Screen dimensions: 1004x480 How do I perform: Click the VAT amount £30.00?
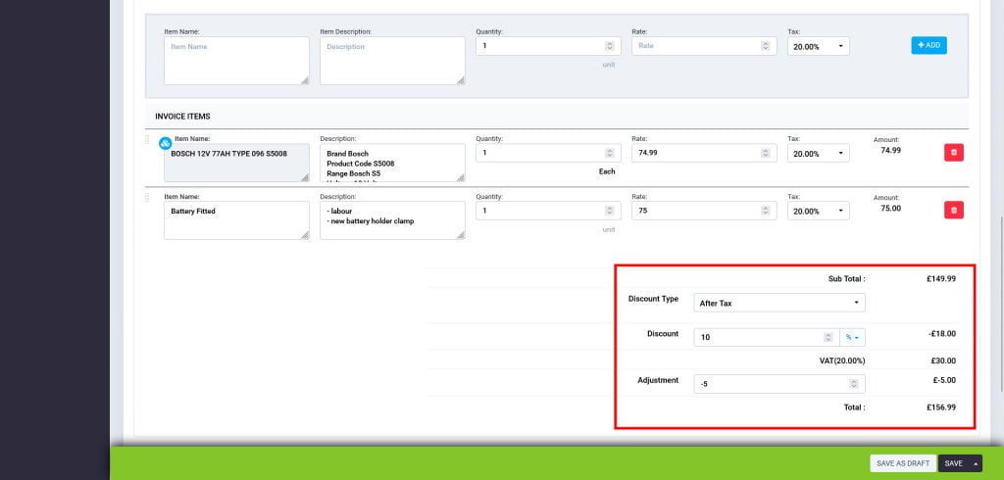[943, 360]
